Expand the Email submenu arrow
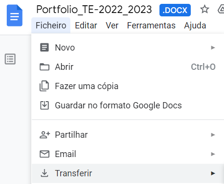This screenshot has height=184, width=224. pos(213,154)
